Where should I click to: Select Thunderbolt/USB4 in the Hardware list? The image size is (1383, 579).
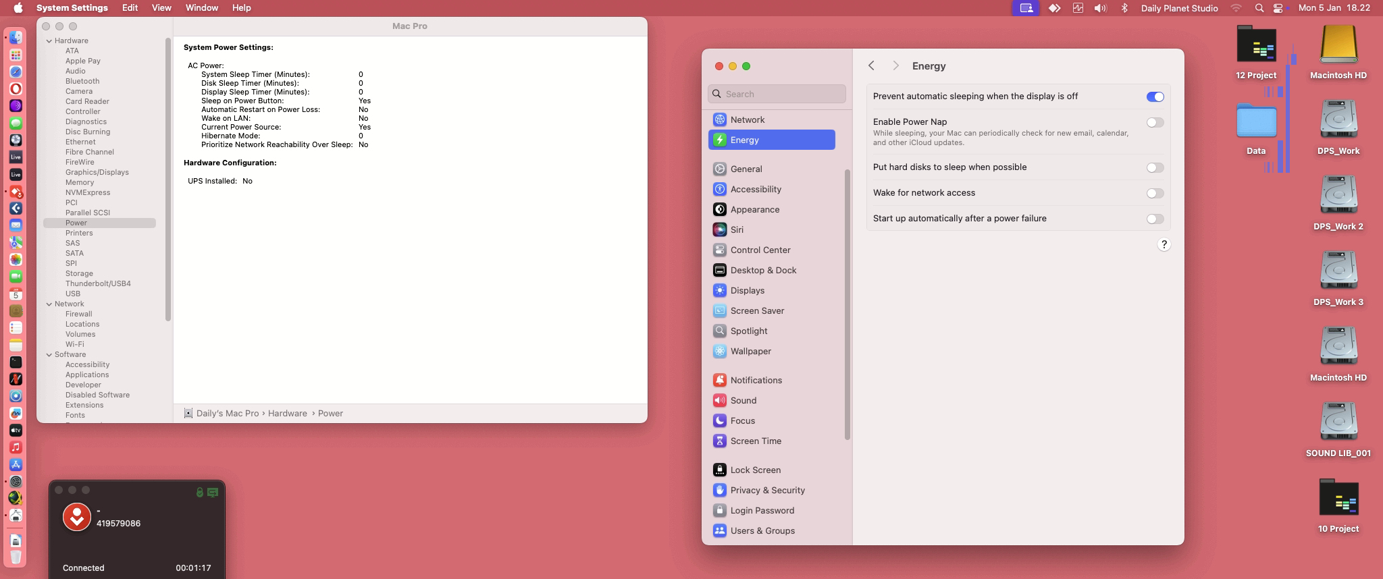pyautogui.click(x=98, y=283)
